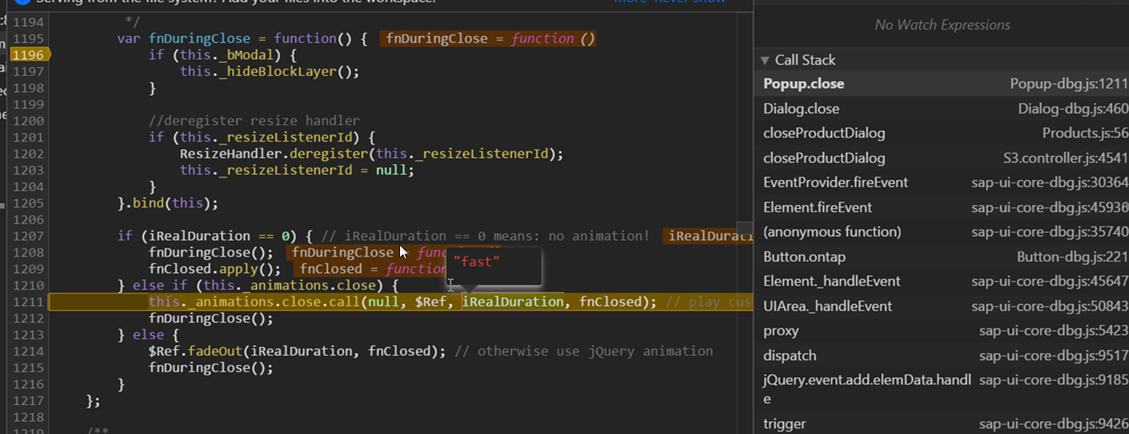Click iRealDuration argument on line 1211
This screenshot has height=434, width=1129.
[513, 302]
